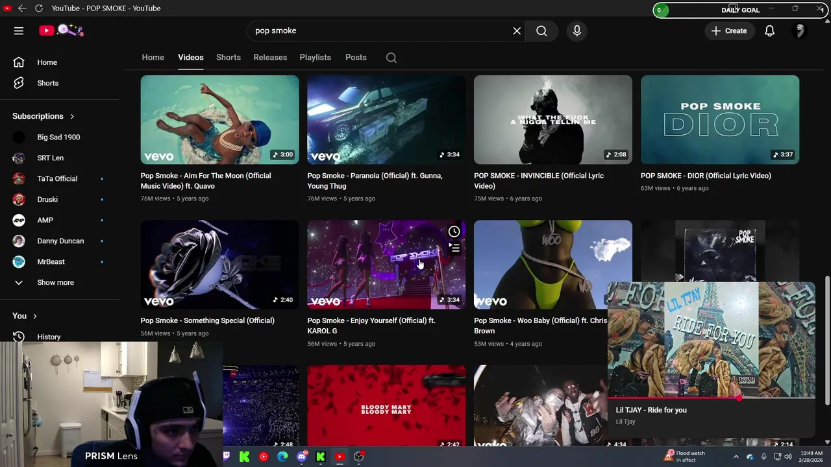The image size is (831, 467).
Task: Click title Pop Smoke - Enjoy Yourself
Action: click(371, 326)
